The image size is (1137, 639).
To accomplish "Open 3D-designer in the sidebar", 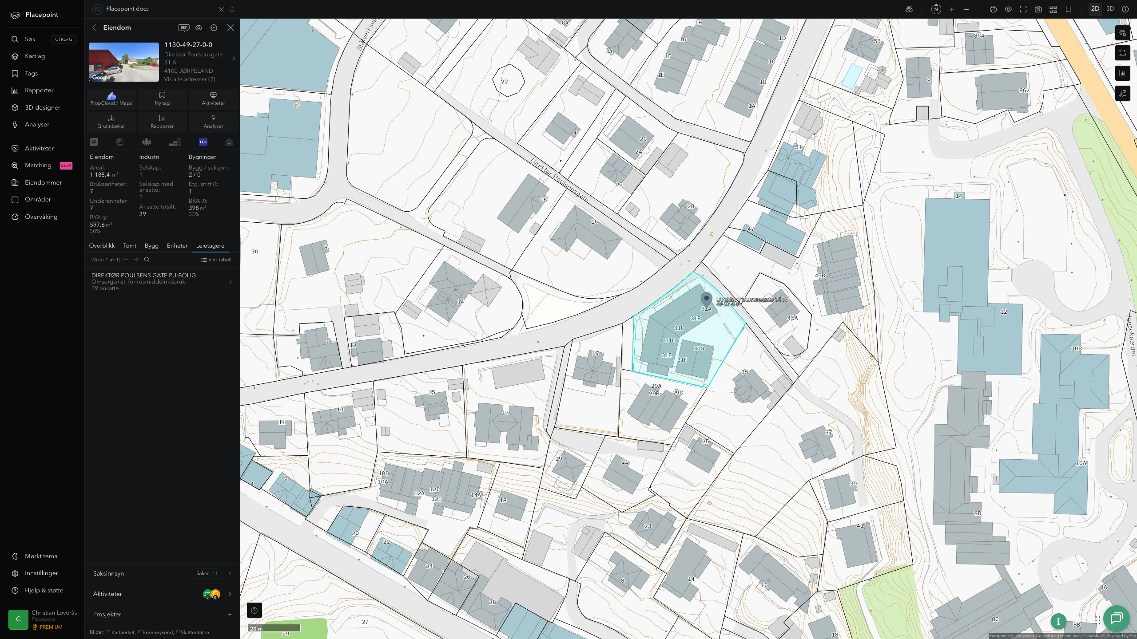I will coord(42,107).
